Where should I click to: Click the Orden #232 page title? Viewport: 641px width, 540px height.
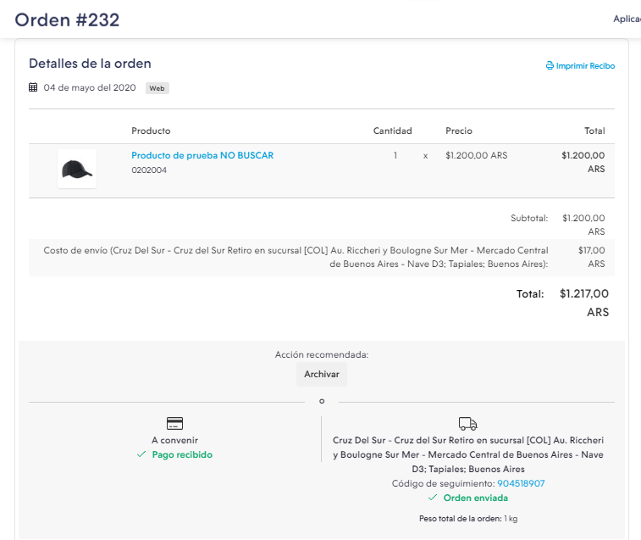click(x=67, y=19)
